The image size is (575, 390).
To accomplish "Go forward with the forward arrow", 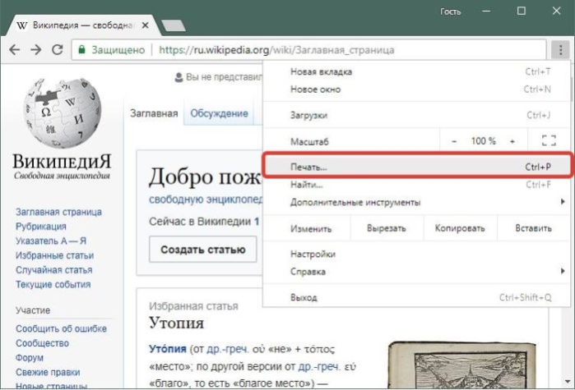I will tap(35, 49).
